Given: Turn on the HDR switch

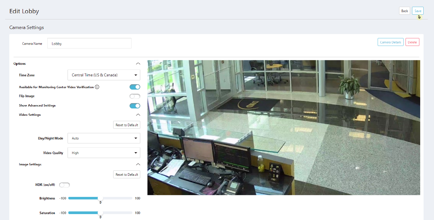Looking at the screenshot, I should pos(64,185).
